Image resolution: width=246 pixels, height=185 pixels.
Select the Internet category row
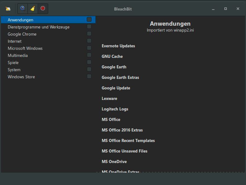(15, 41)
